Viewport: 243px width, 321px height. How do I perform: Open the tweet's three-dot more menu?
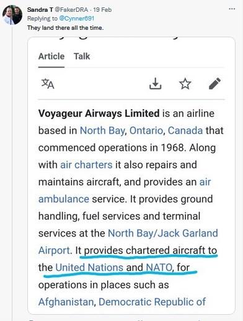tap(232, 9)
